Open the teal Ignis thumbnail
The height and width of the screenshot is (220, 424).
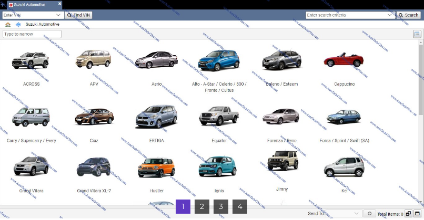coord(218,166)
